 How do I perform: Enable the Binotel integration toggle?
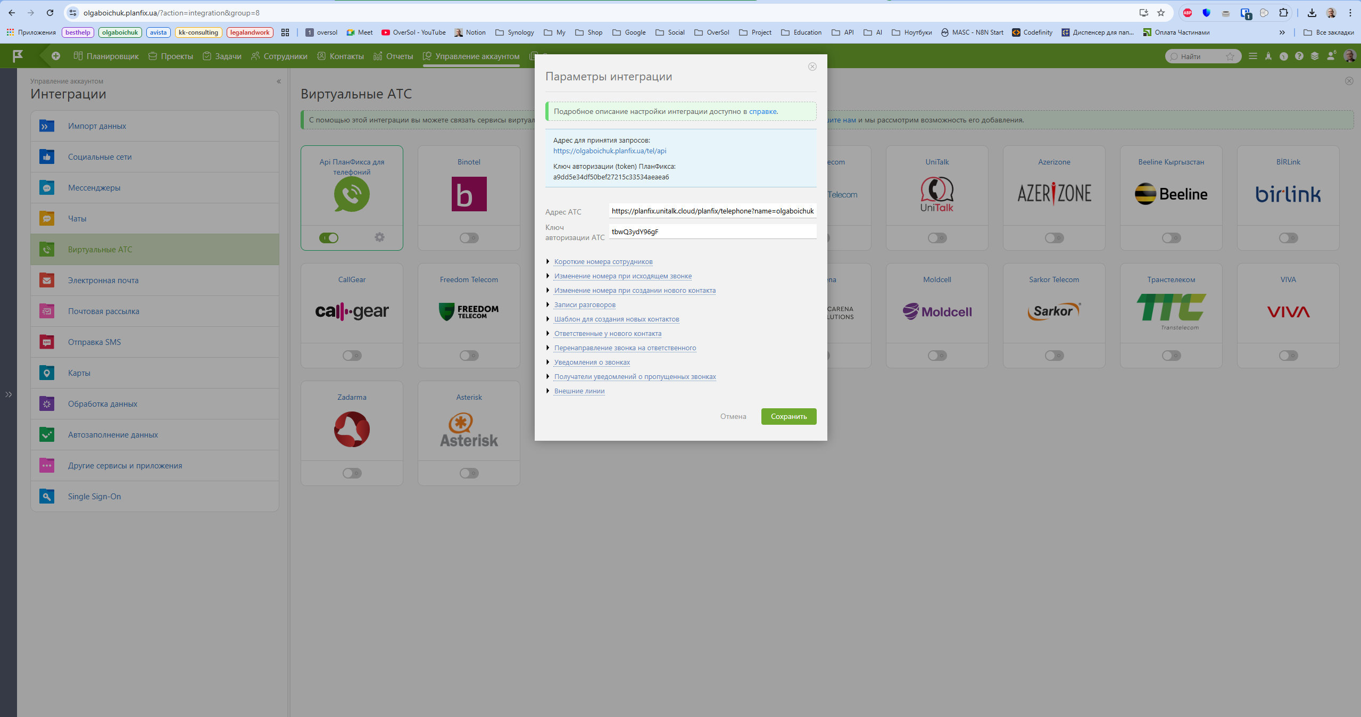(469, 238)
